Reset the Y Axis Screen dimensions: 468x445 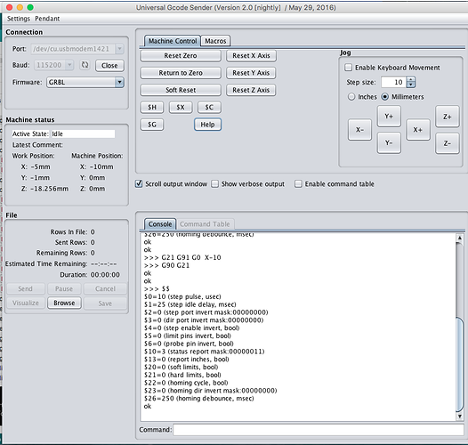pos(251,73)
